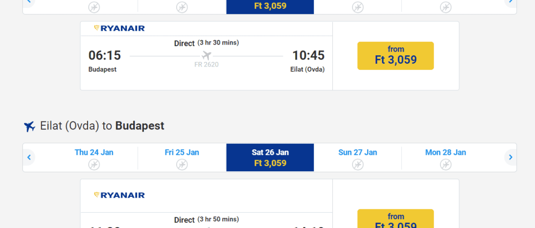The height and width of the screenshot is (228, 535).
Task: Click the no-flight icon under Sun 27 Jan
Action: [x=358, y=165]
